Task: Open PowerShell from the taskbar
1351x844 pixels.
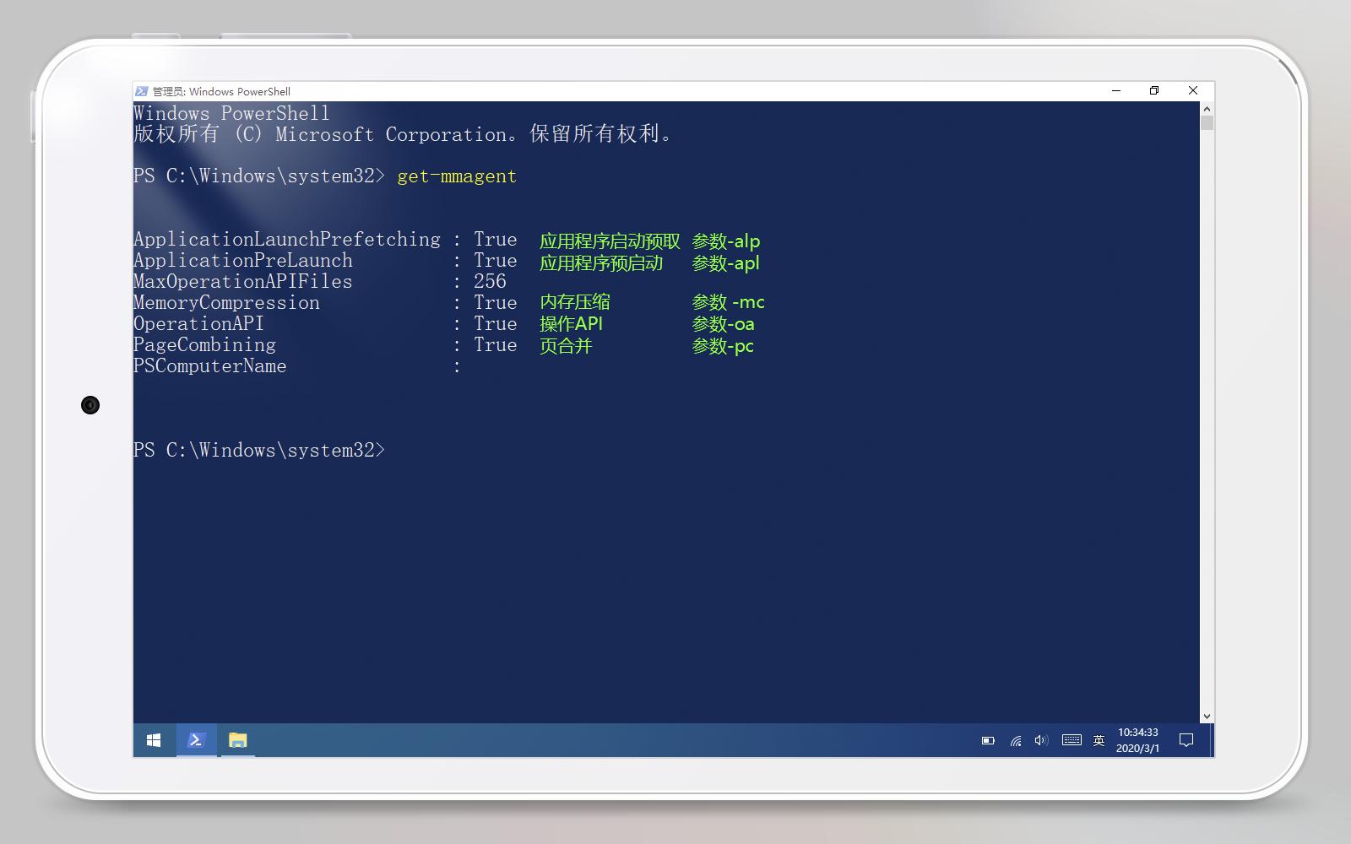Action: tap(196, 740)
